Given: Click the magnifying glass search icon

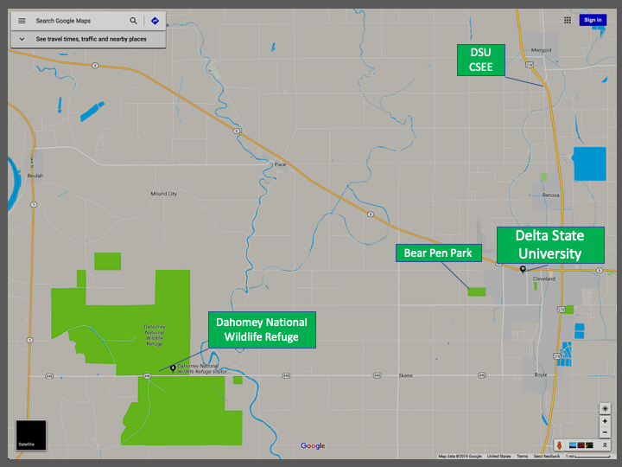Looking at the screenshot, I should 133,21.
